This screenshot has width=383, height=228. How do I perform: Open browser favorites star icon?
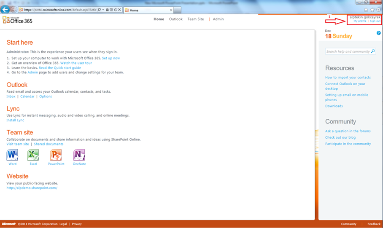click(x=372, y=10)
